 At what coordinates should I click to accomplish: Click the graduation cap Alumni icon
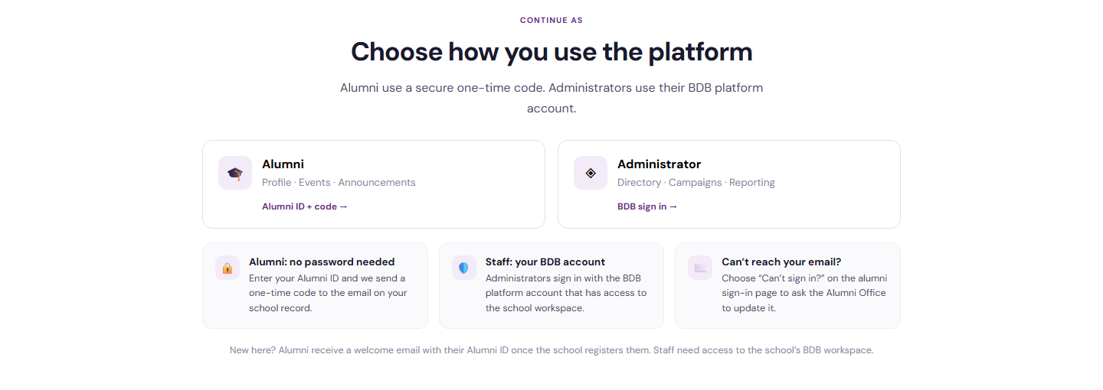235,173
